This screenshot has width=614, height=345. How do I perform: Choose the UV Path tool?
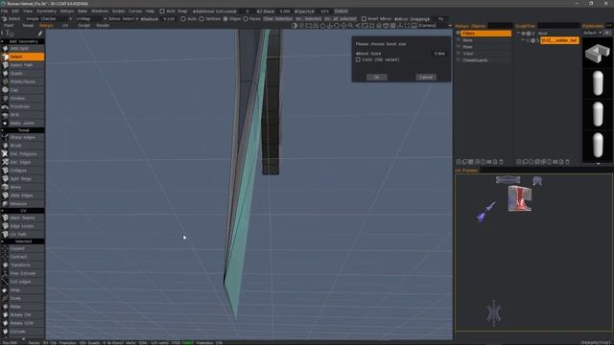pyautogui.click(x=23, y=234)
